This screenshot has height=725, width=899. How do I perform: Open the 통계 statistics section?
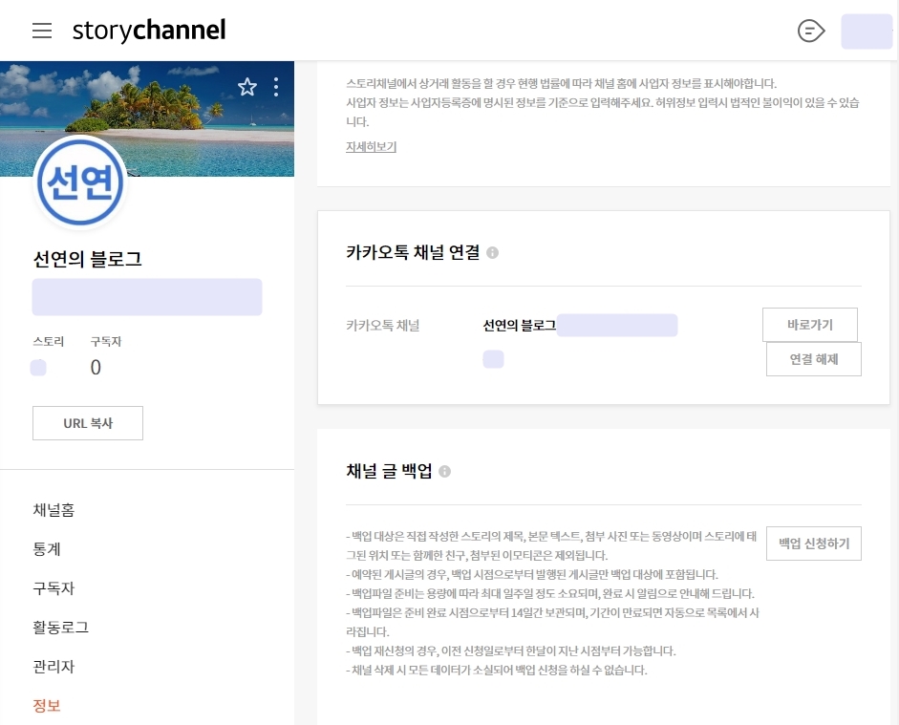coord(45,549)
